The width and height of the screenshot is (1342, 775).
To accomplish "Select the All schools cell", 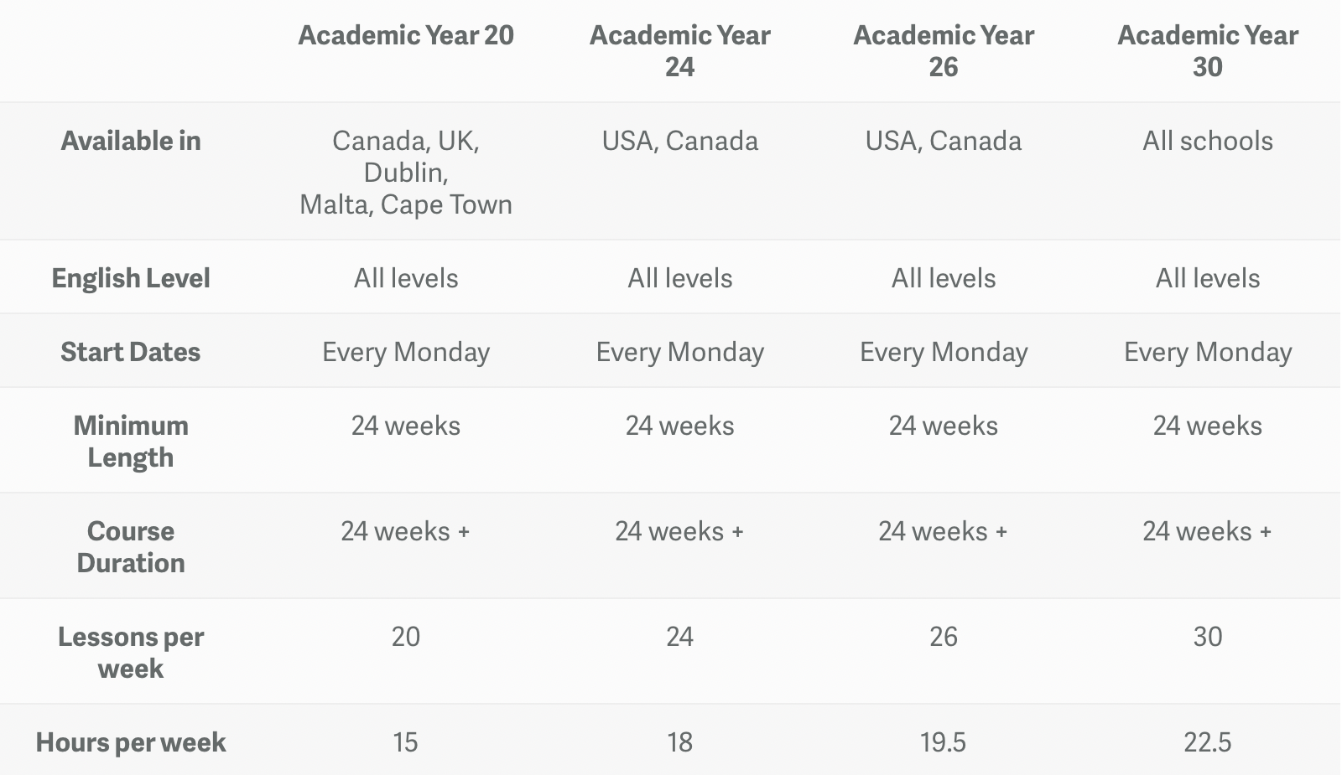I will click(1208, 141).
